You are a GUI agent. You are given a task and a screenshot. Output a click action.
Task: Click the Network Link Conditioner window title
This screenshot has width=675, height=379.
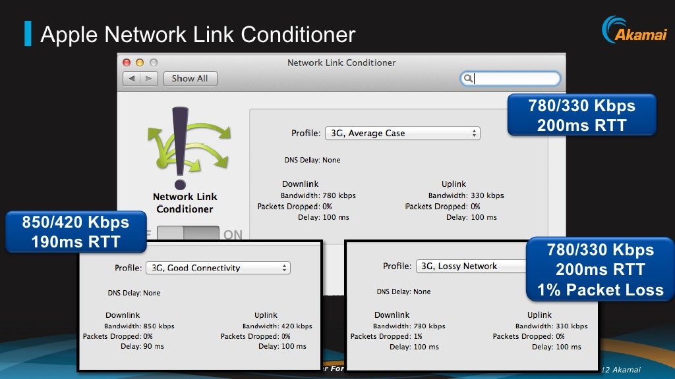[341, 63]
